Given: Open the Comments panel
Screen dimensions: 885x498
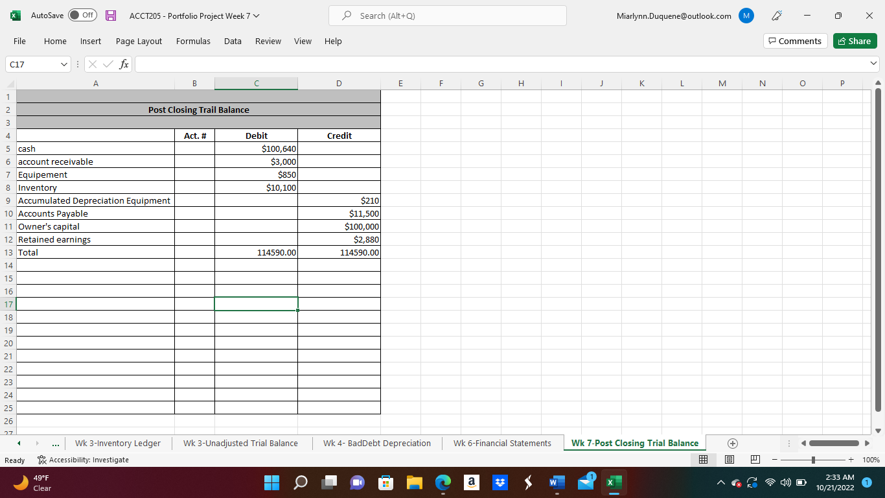Looking at the screenshot, I should point(795,40).
